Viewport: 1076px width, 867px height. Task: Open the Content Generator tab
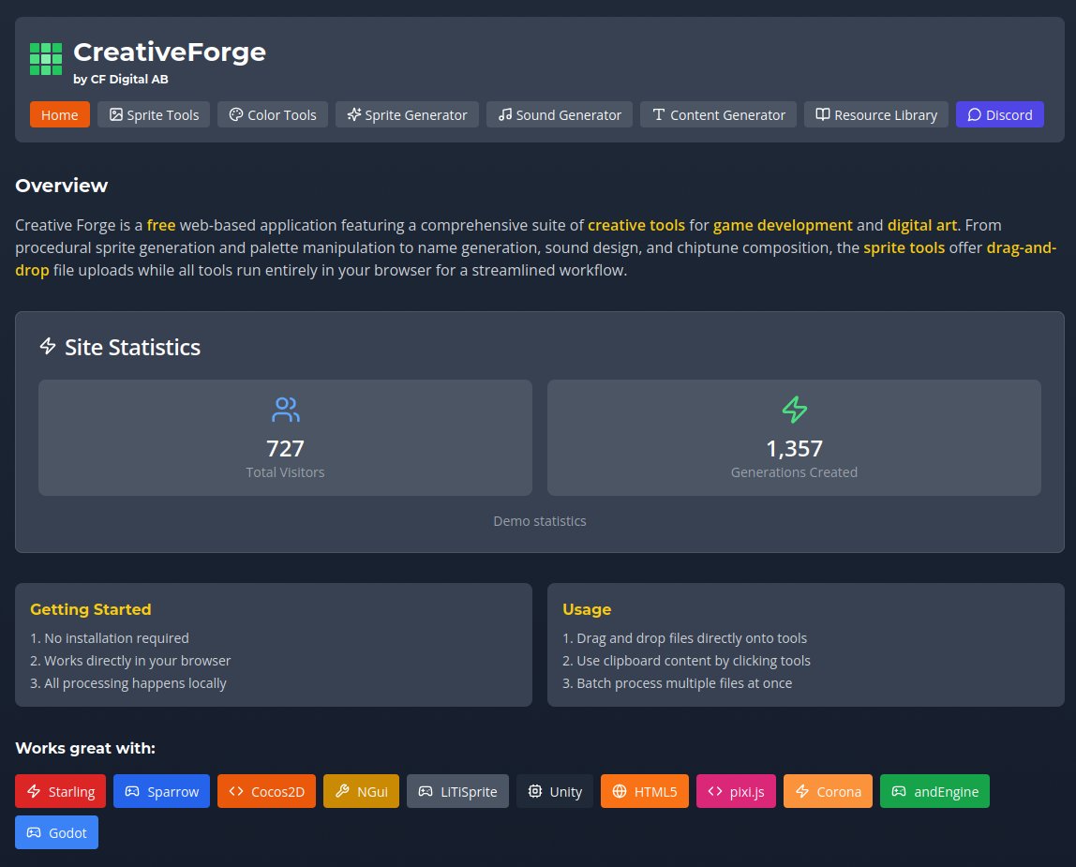719,114
